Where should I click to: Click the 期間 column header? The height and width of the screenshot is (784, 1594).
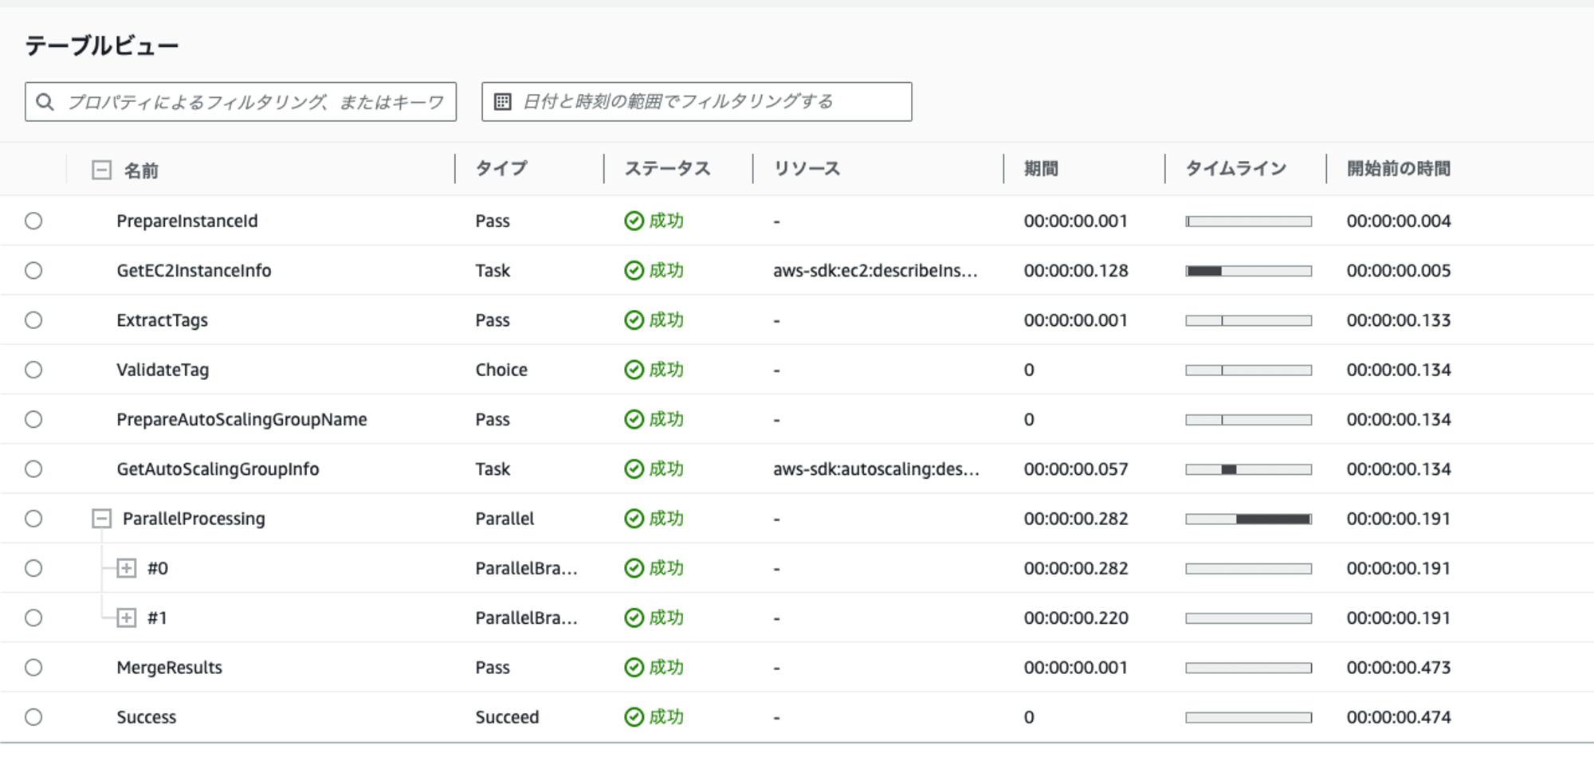coord(1041,168)
